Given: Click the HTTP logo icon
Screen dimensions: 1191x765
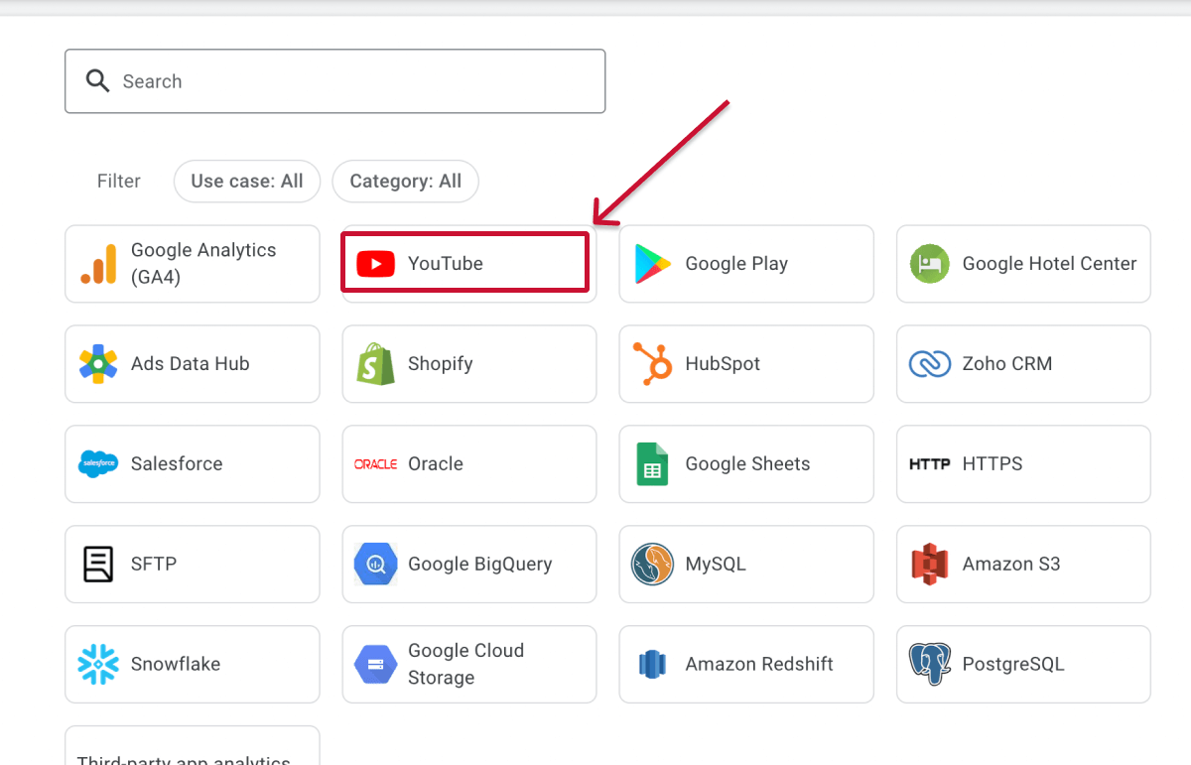Looking at the screenshot, I should pos(930,464).
